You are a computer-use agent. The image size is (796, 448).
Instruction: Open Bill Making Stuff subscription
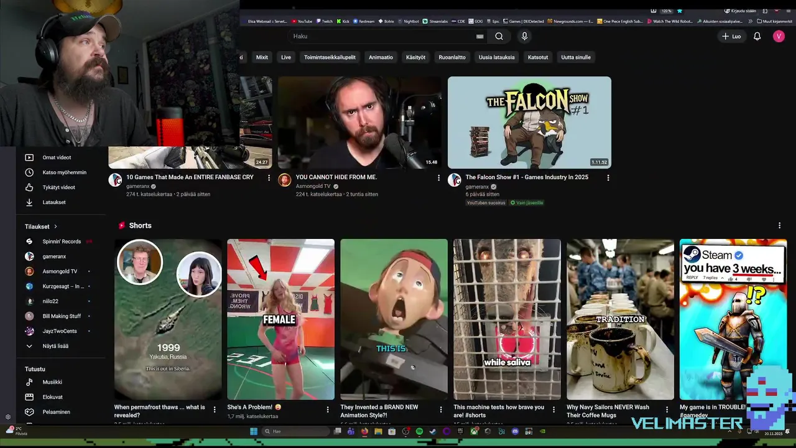pos(61,316)
